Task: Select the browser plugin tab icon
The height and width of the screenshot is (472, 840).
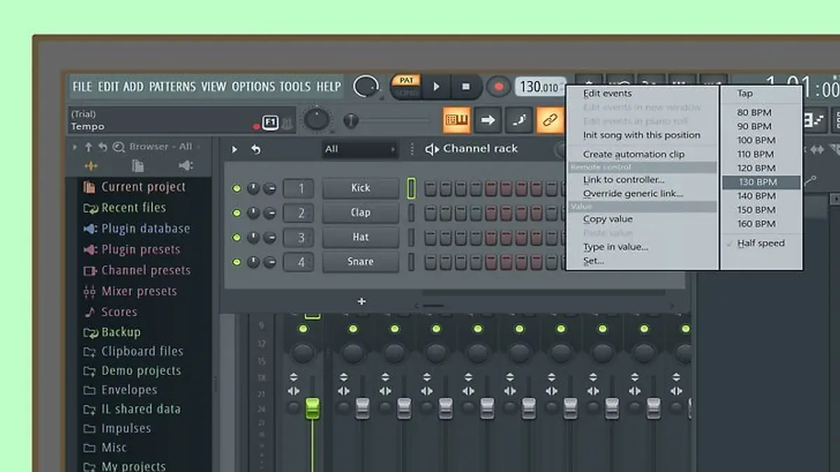Action: (185, 166)
